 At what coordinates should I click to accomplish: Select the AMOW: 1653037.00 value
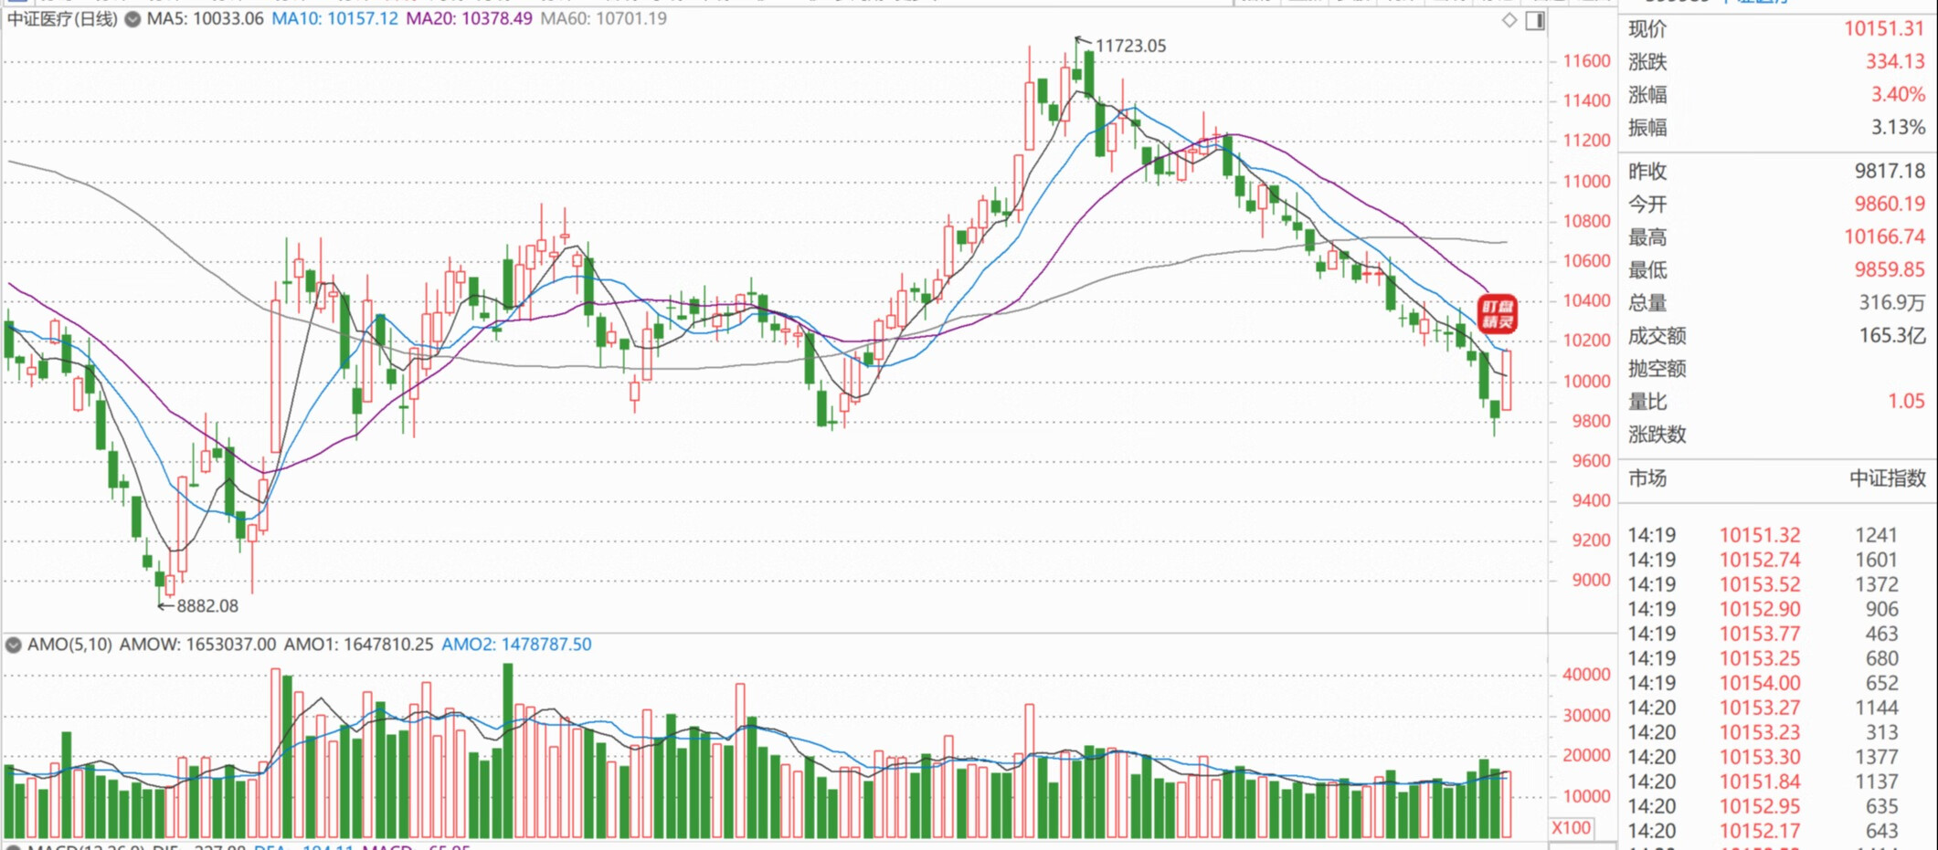tap(197, 645)
